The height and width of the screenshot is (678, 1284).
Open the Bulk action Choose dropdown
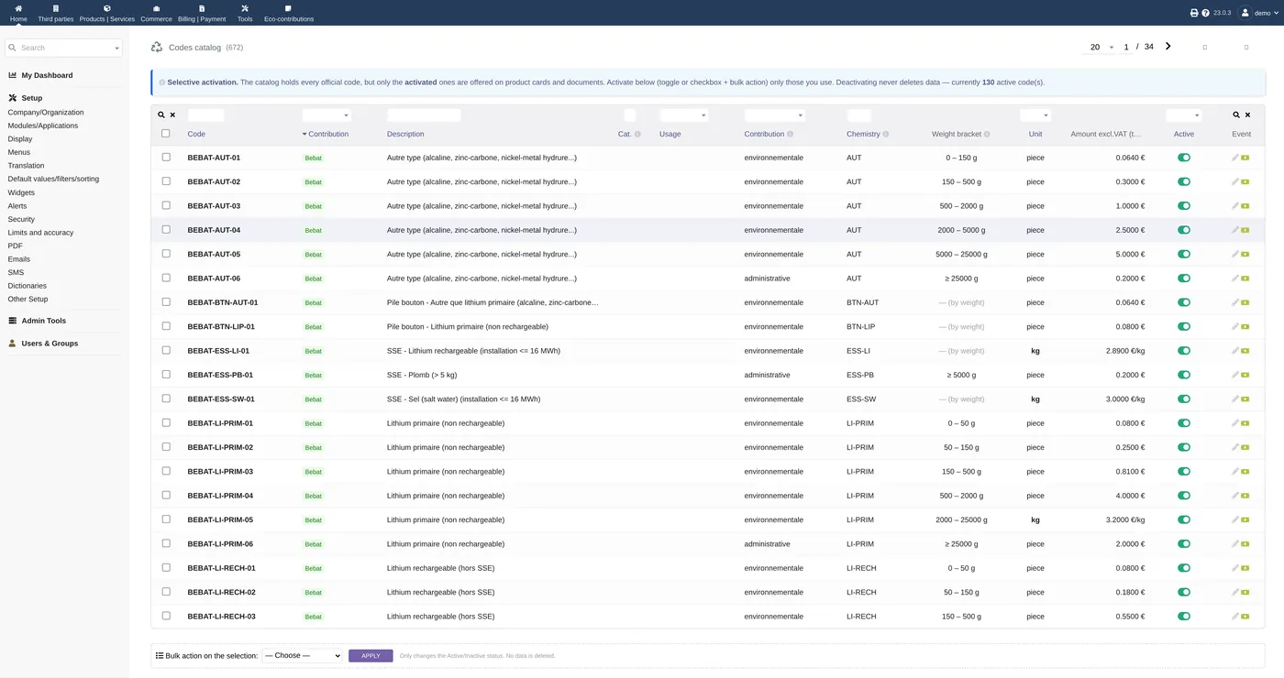tap(302, 656)
